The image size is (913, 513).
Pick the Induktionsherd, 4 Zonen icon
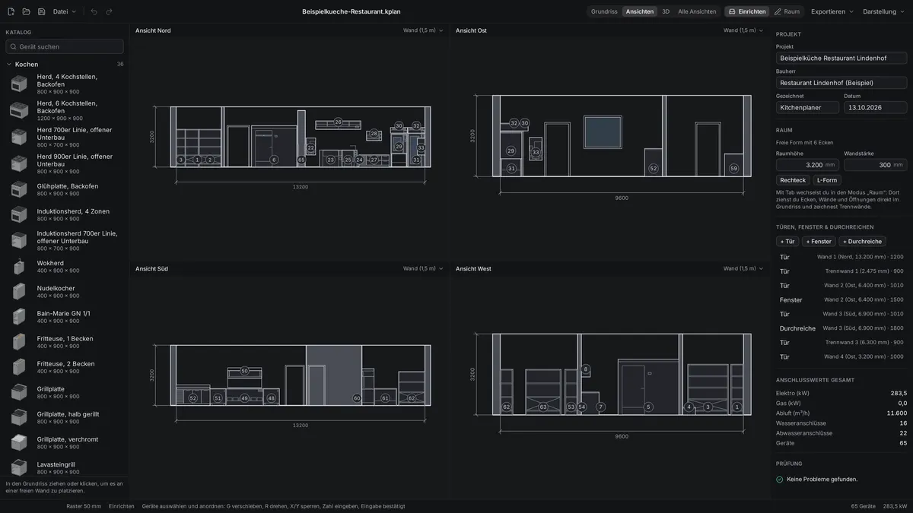(19, 214)
